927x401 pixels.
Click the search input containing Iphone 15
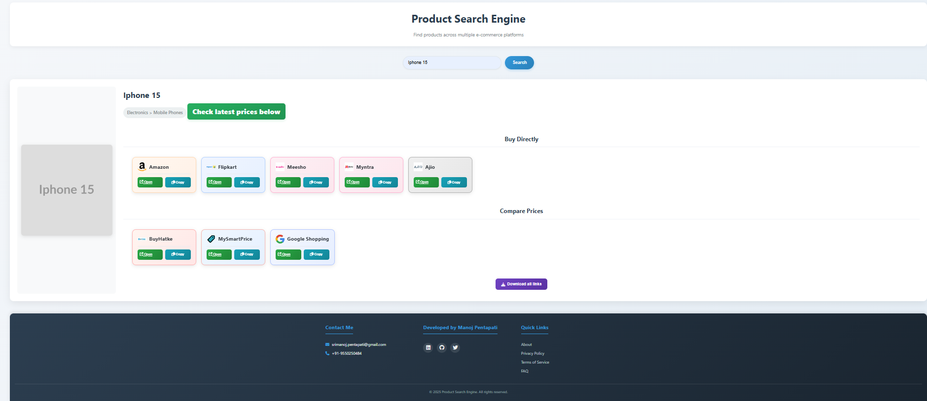pos(452,62)
